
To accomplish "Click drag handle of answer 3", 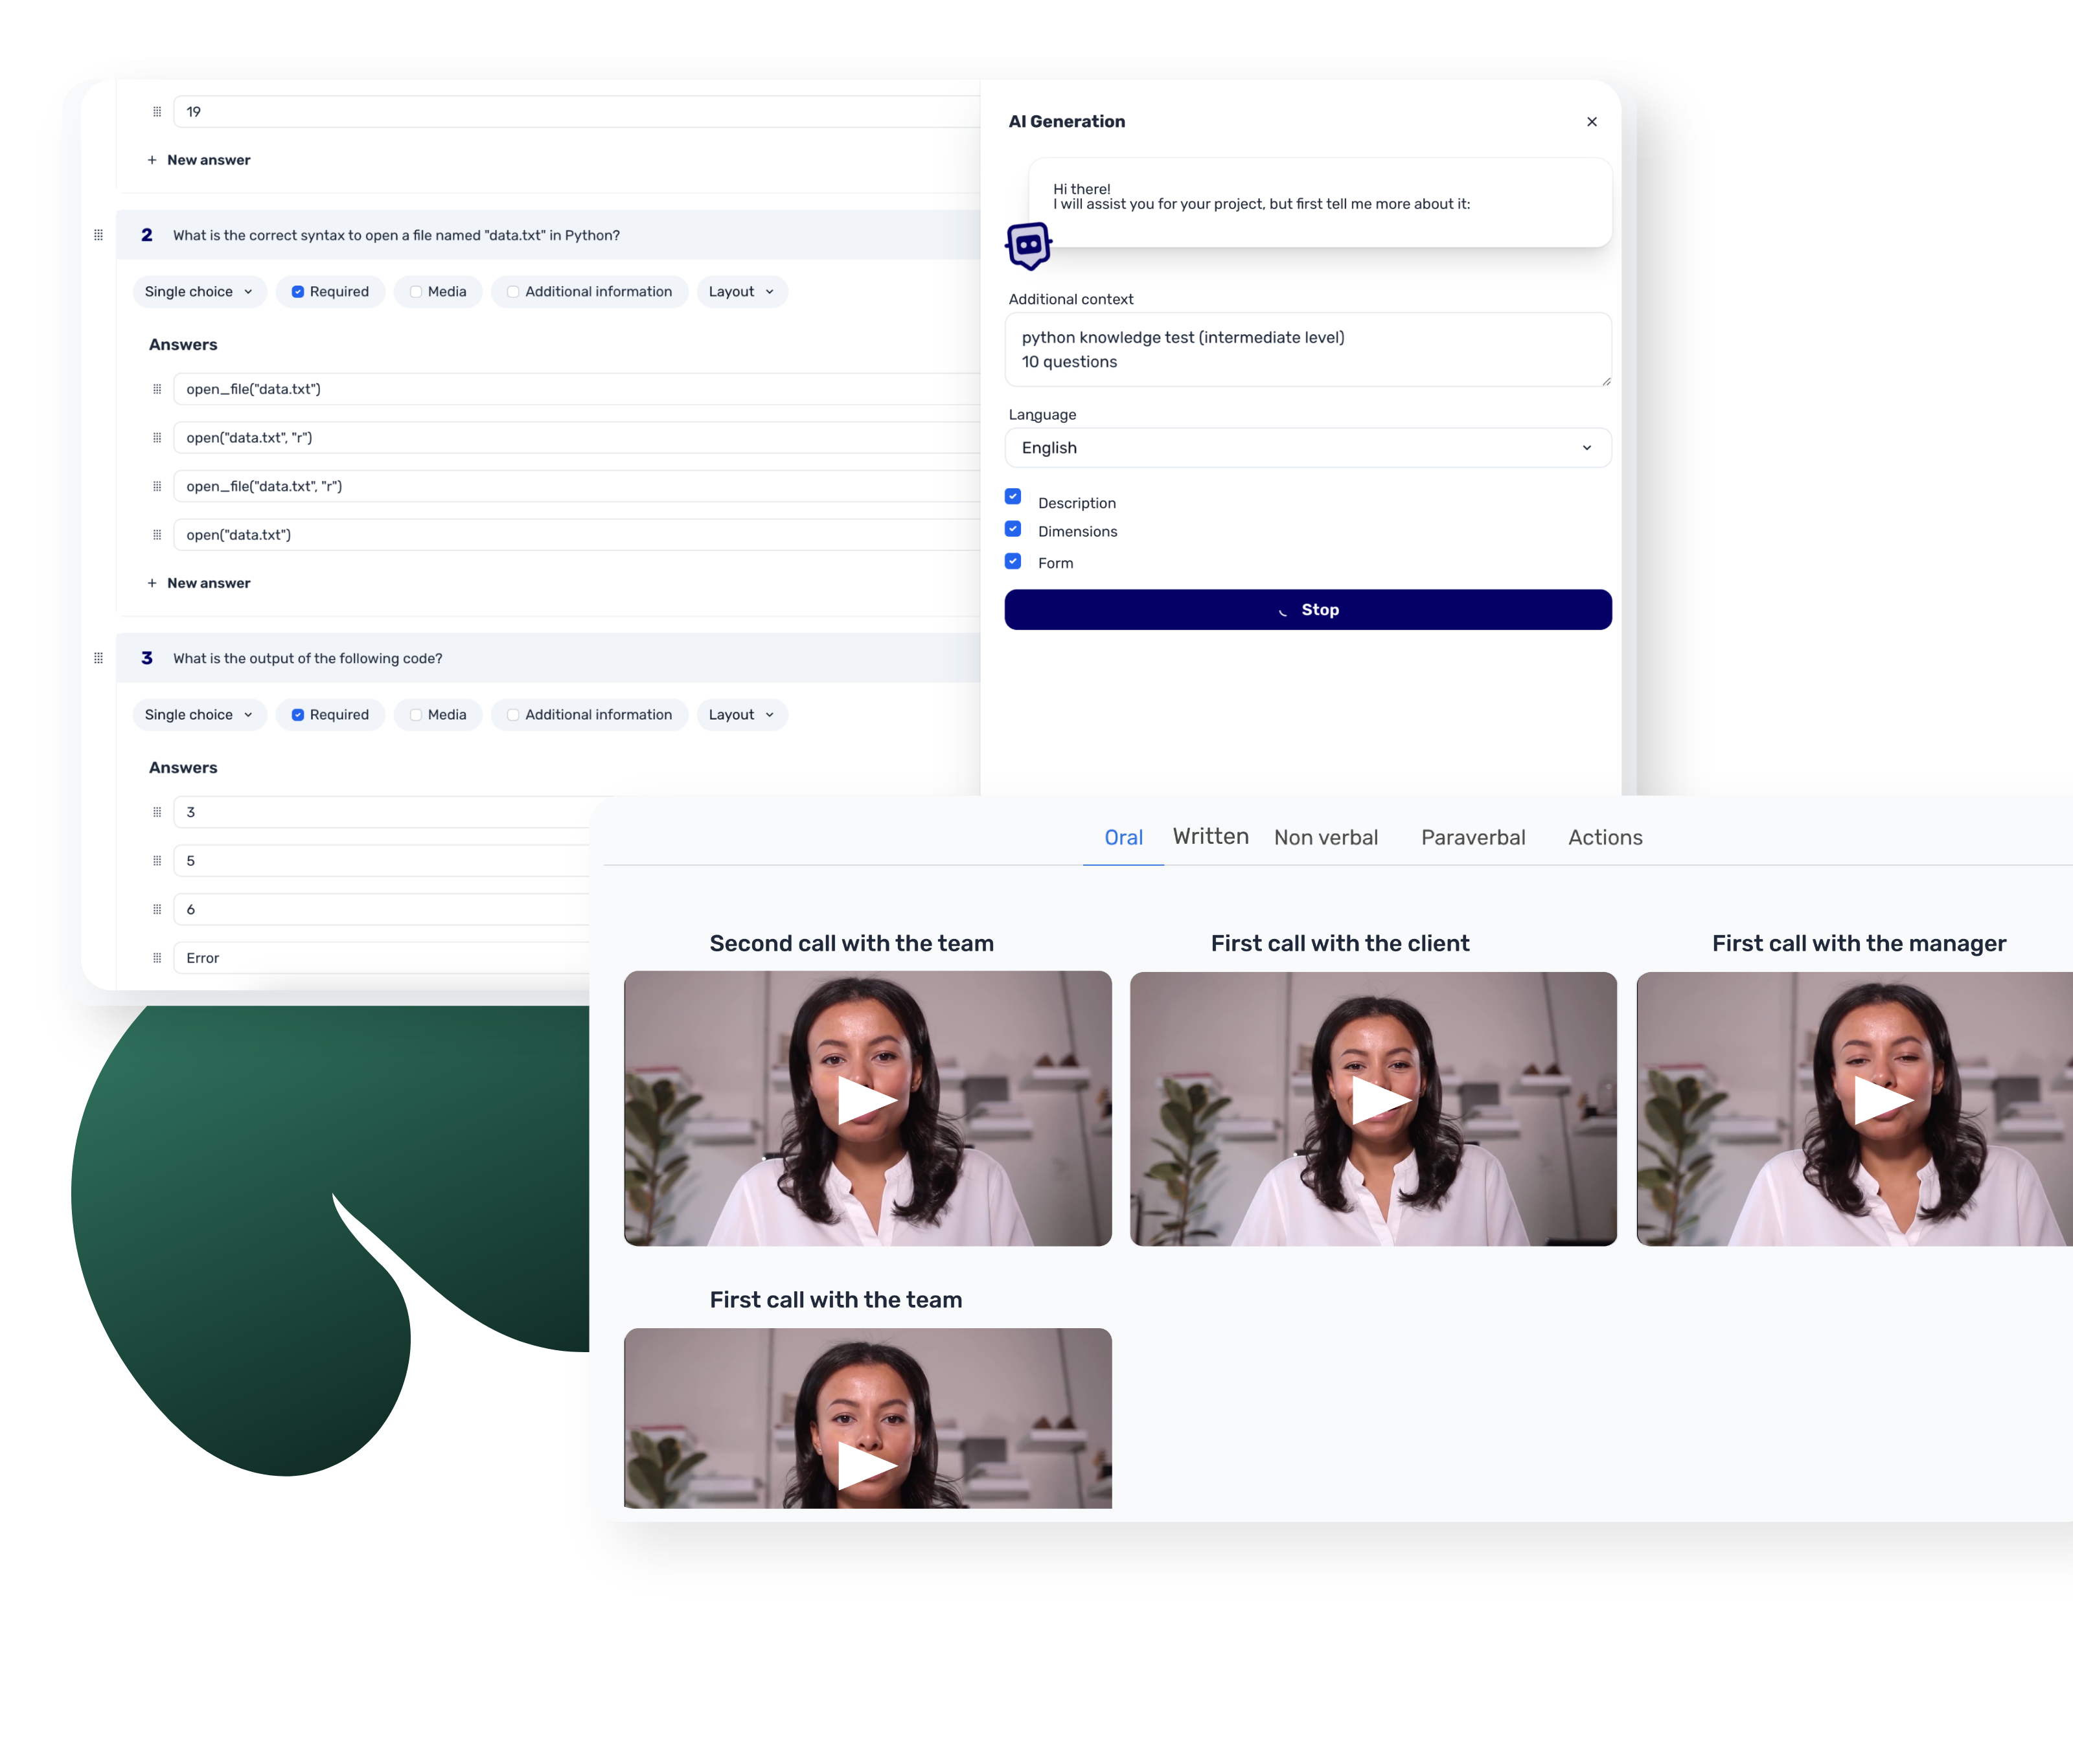I will click(157, 812).
